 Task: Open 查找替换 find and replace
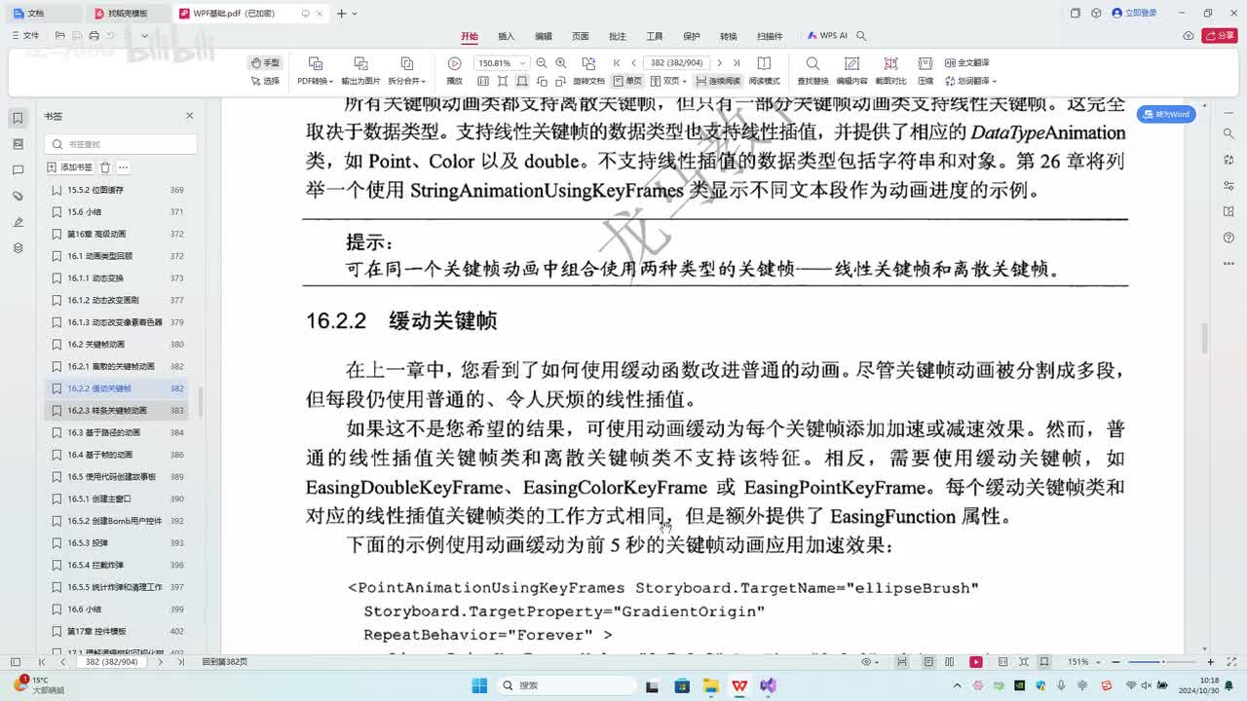812,71
